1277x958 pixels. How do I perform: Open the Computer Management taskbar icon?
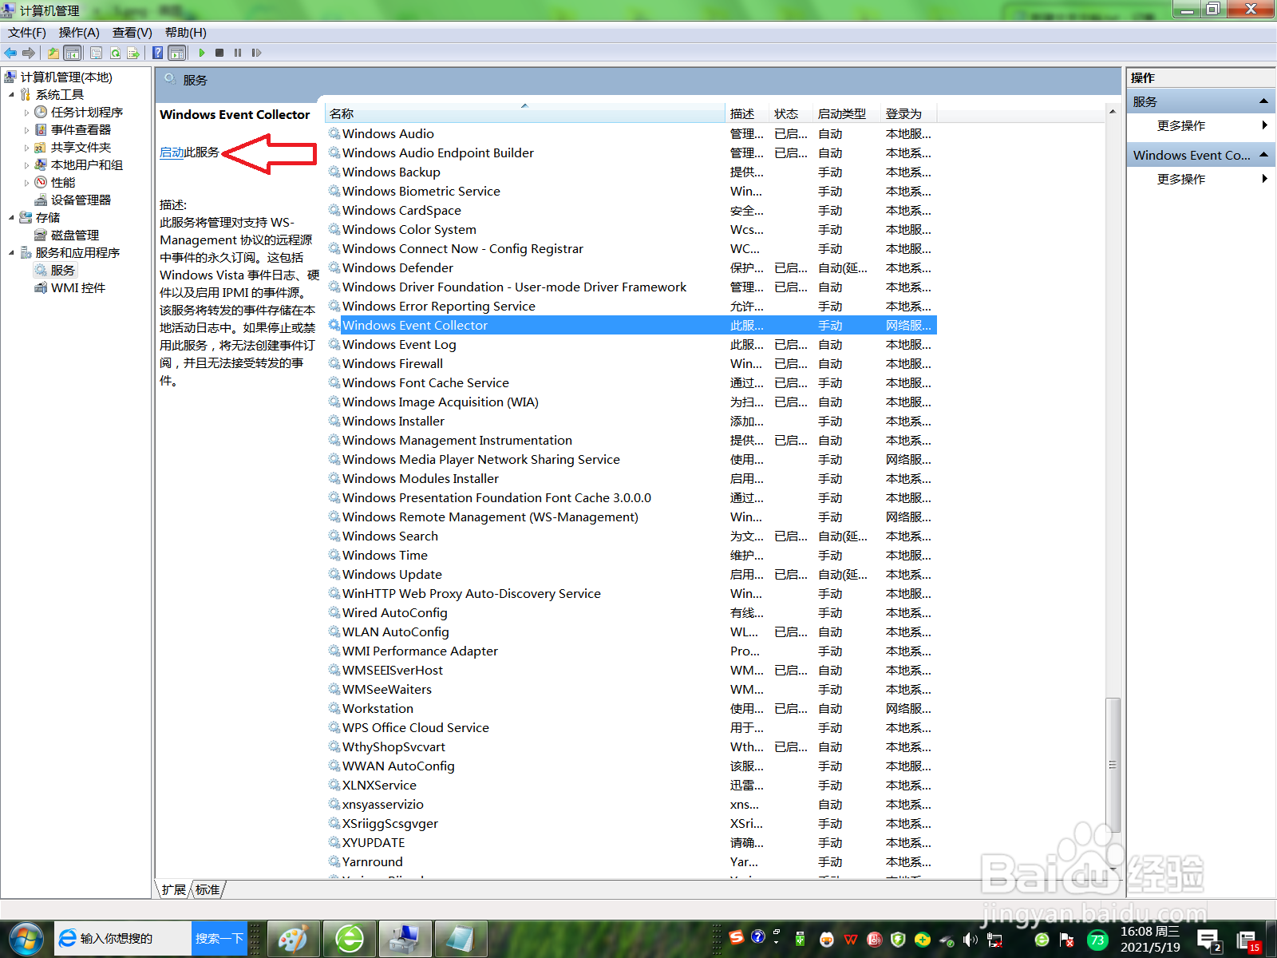pos(405,939)
